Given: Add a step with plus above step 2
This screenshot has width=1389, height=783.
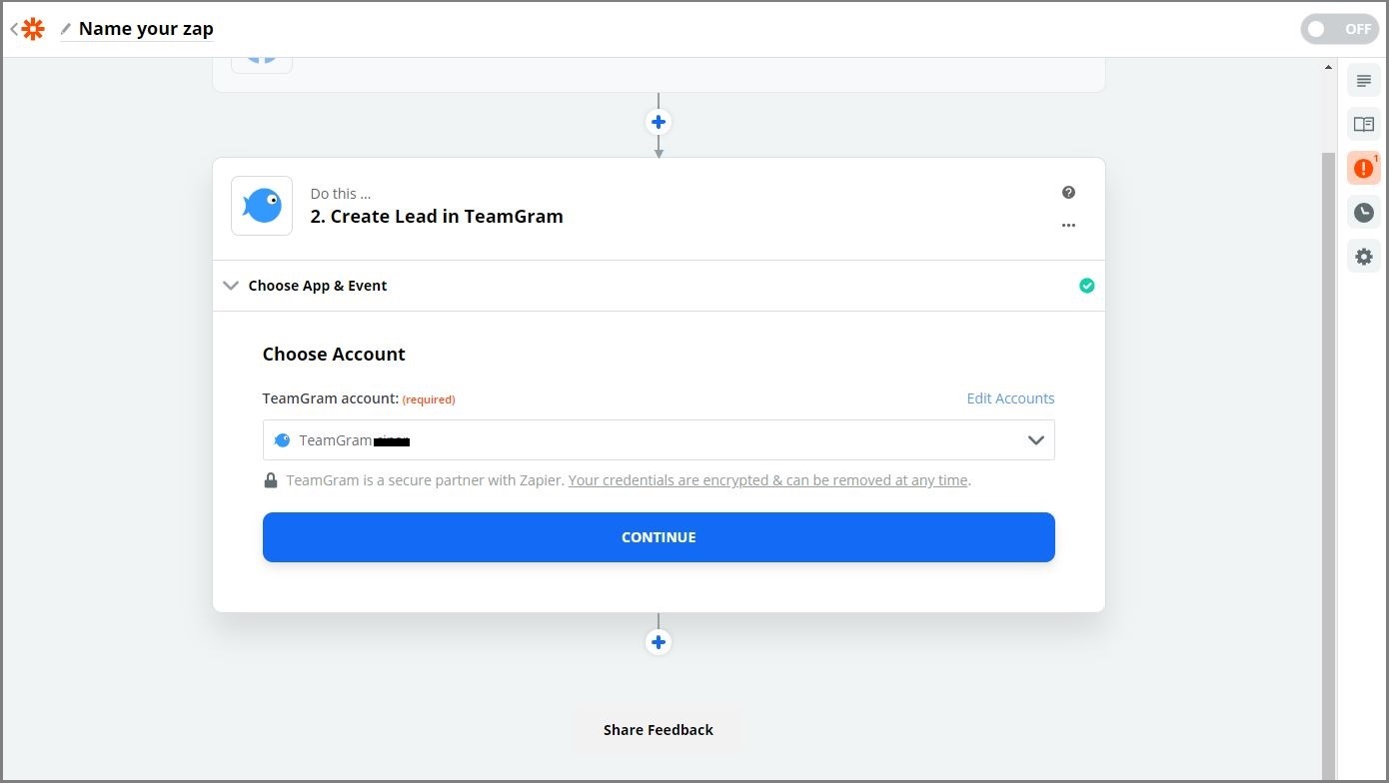Looking at the screenshot, I should (659, 122).
